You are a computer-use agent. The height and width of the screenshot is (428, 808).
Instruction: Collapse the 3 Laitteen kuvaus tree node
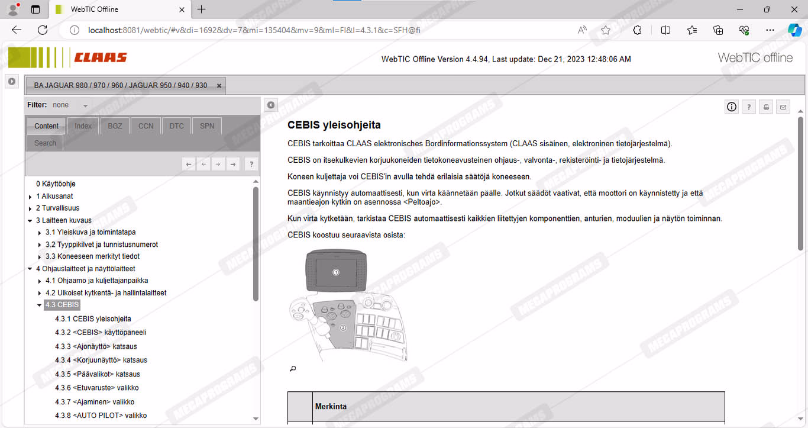31,221
